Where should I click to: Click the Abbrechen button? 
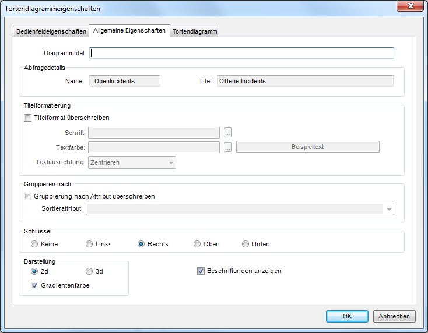[x=394, y=316]
